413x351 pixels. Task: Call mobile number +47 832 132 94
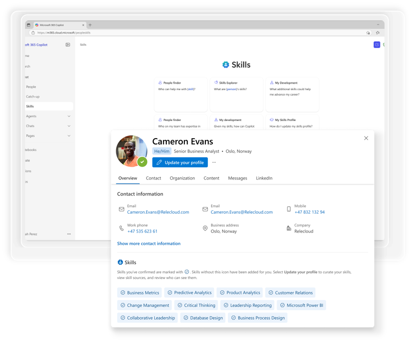click(x=310, y=212)
